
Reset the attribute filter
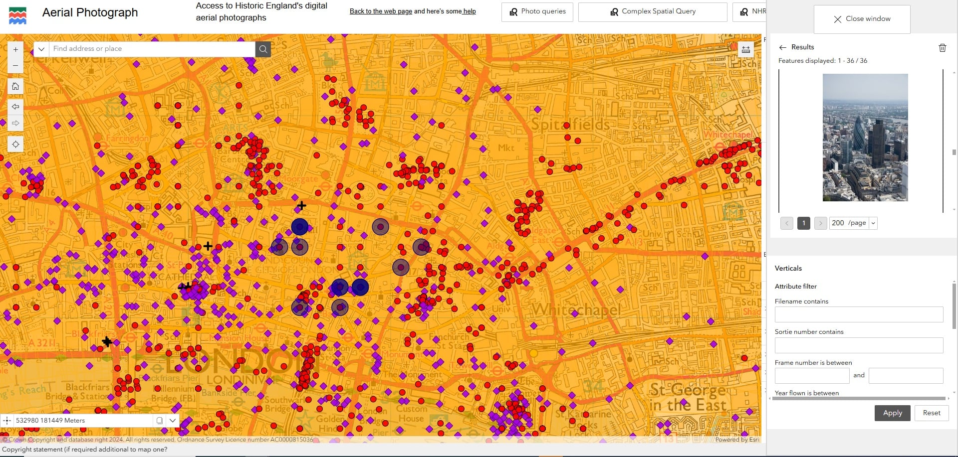tap(932, 413)
